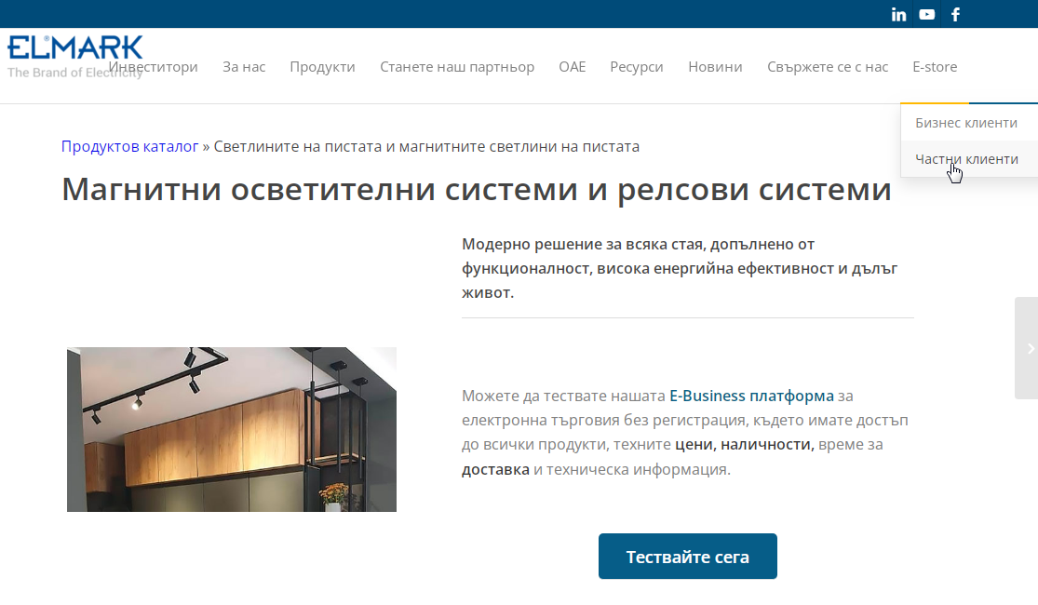The image size is (1038, 605).
Task: Select Частни клиенти in the submenu
Action: point(966,159)
